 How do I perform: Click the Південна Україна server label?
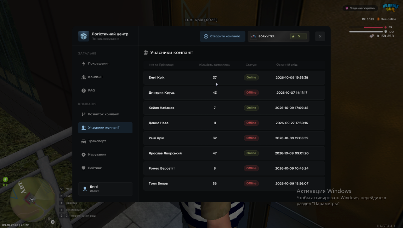click(360, 8)
